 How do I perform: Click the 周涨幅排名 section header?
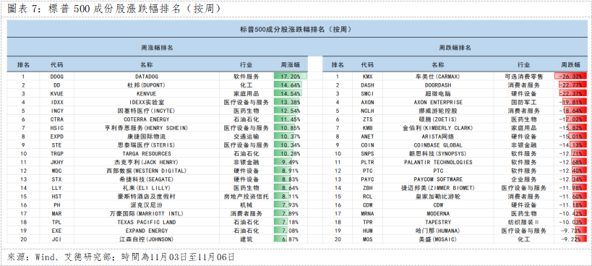tap(158, 48)
